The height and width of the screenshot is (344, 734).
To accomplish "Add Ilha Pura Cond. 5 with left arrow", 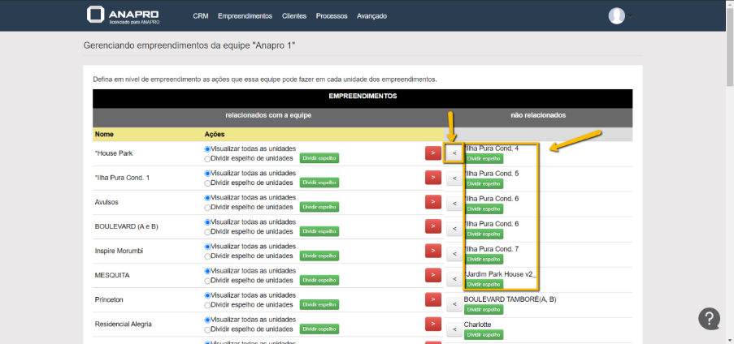I will 454,178.
